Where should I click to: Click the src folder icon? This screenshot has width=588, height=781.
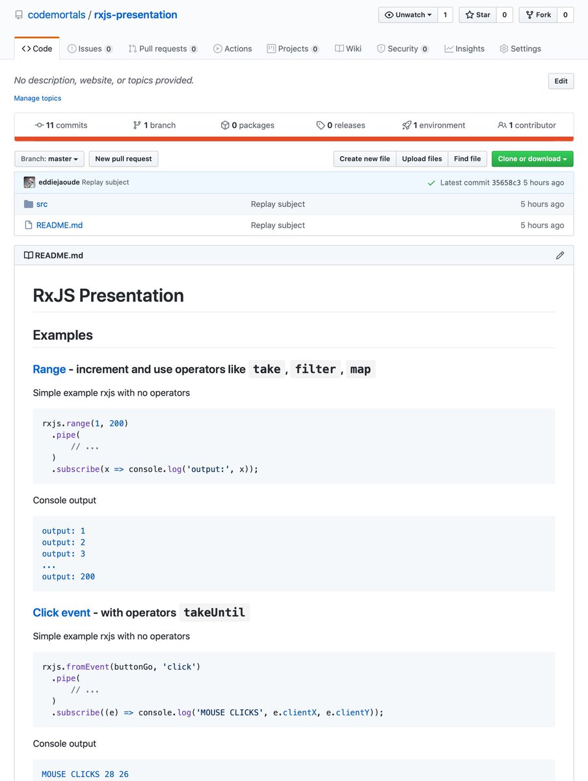29,204
